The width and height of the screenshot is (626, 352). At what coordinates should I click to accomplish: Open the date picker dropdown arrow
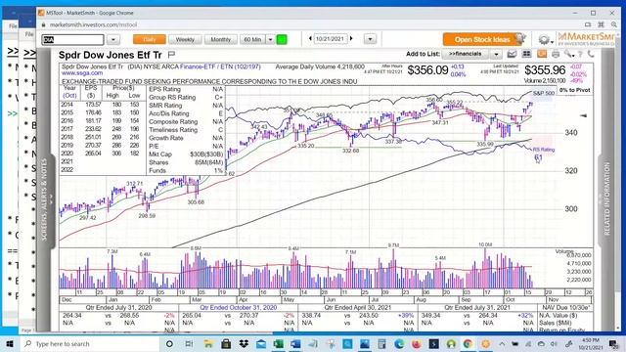pos(370,39)
